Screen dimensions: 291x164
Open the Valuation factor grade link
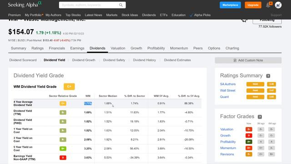[x=226, y=129]
